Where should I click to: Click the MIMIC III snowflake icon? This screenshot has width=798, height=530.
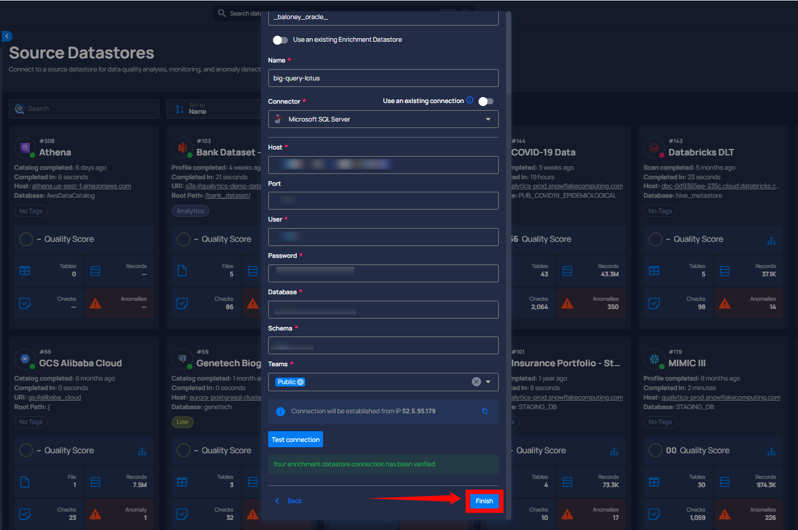point(654,358)
